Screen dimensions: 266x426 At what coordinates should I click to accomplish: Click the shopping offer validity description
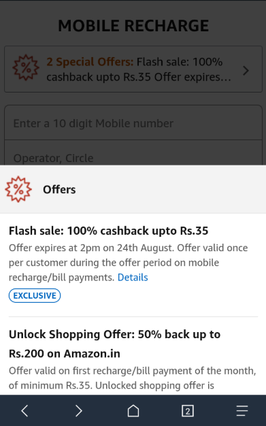(133, 378)
